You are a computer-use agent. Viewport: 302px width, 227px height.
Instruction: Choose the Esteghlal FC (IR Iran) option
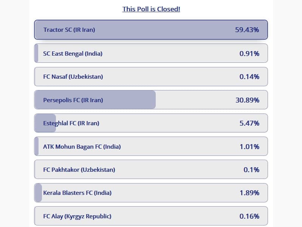pyautogui.click(x=151, y=123)
